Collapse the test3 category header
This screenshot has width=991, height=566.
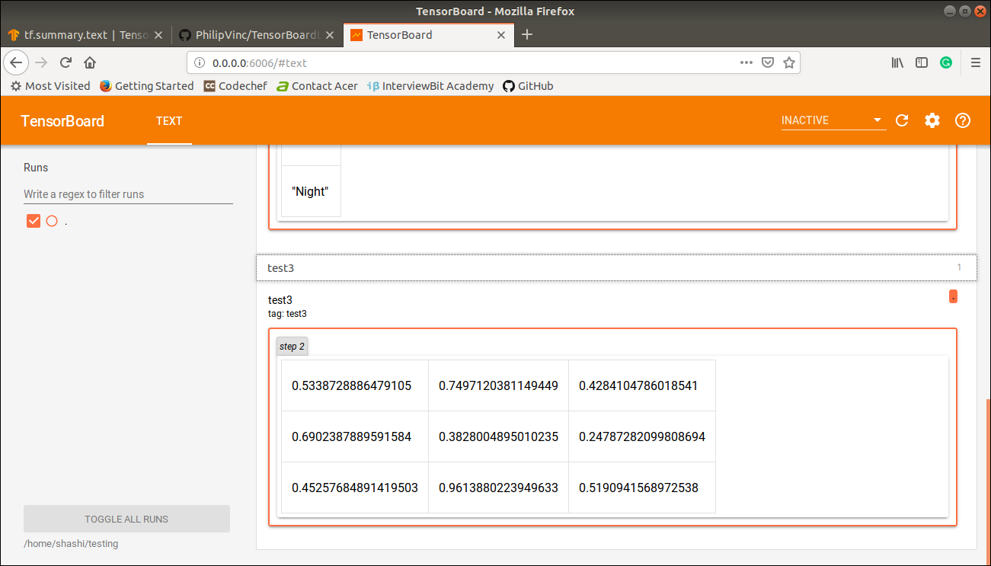pyautogui.click(x=616, y=267)
